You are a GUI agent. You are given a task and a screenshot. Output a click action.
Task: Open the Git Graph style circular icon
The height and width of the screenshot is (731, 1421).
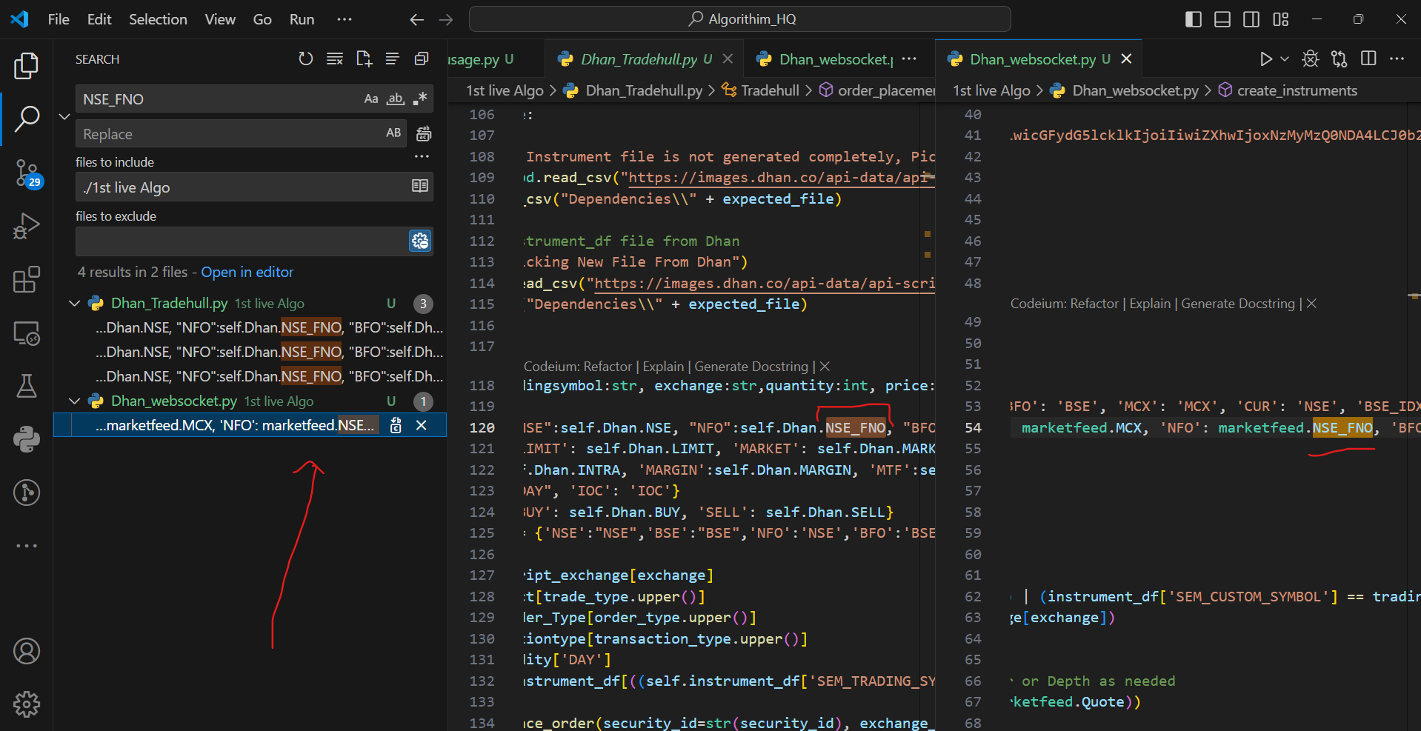tap(27, 493)
